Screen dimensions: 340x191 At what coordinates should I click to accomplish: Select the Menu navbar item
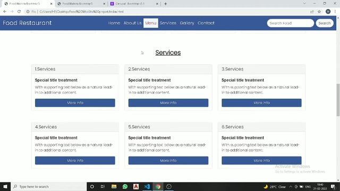pyautogui.click(x=151, y=23)
